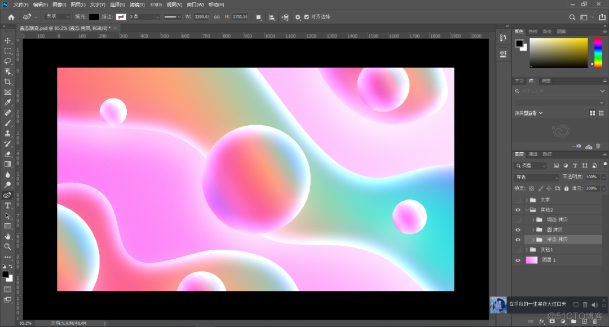Screen dimensions: 609x327
Task: Select the Move tool
Action: pyautogui.click(x=8, y=41)
